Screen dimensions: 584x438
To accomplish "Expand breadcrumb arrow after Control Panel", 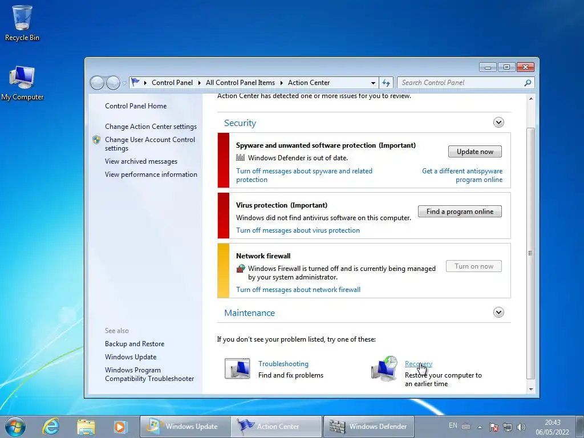I will (199, 83).
